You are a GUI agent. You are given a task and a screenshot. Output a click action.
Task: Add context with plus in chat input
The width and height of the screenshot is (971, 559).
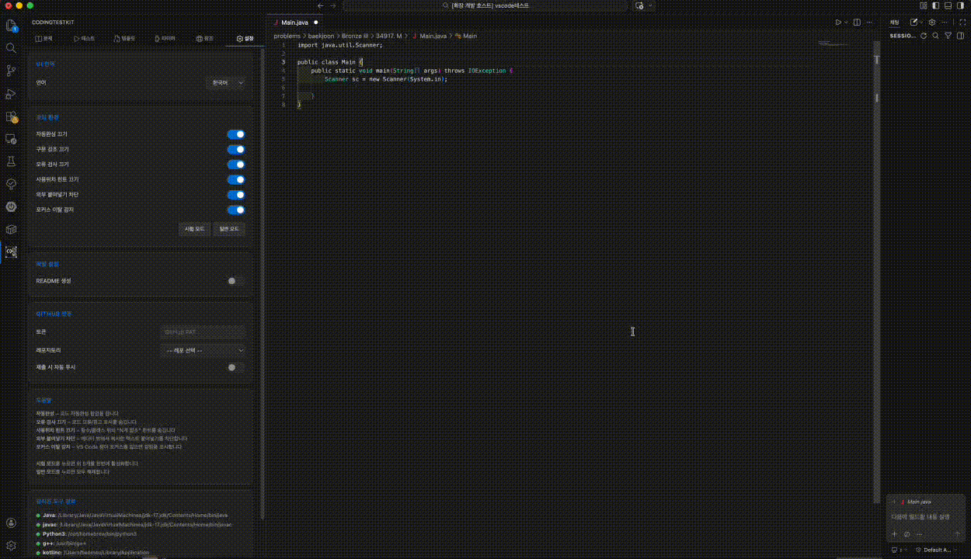coord(894,534)
